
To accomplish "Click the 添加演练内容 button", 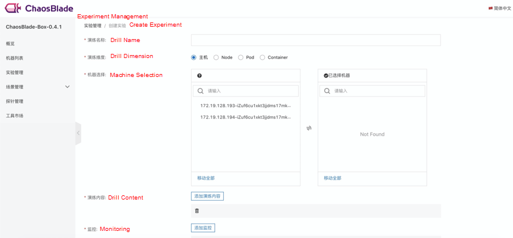I will (x=207, y=196).
